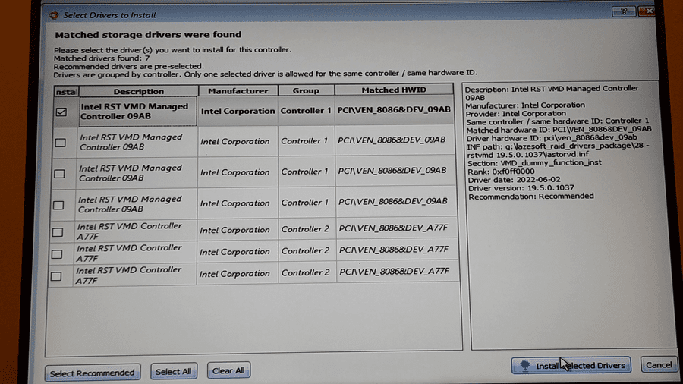Click the Matched storage drivers were found heading
This screenshot has width=683, height=384.
pyautogui.click(x=148, y=35)
